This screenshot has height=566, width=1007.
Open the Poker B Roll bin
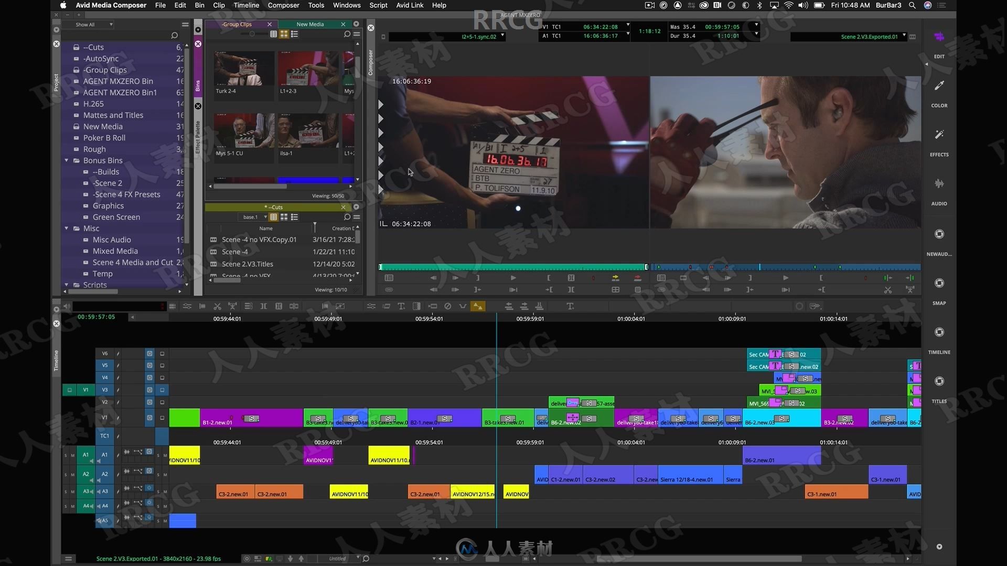click(x=104, y=138)
